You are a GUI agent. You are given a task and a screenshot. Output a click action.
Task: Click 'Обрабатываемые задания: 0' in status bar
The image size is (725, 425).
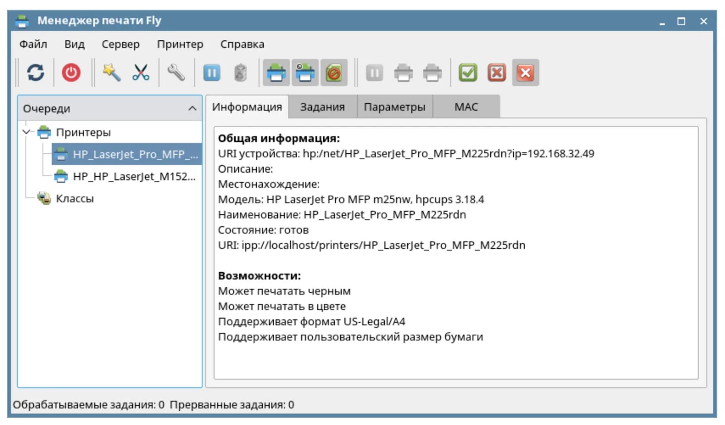pyautogui.click(x=88, y=405)
